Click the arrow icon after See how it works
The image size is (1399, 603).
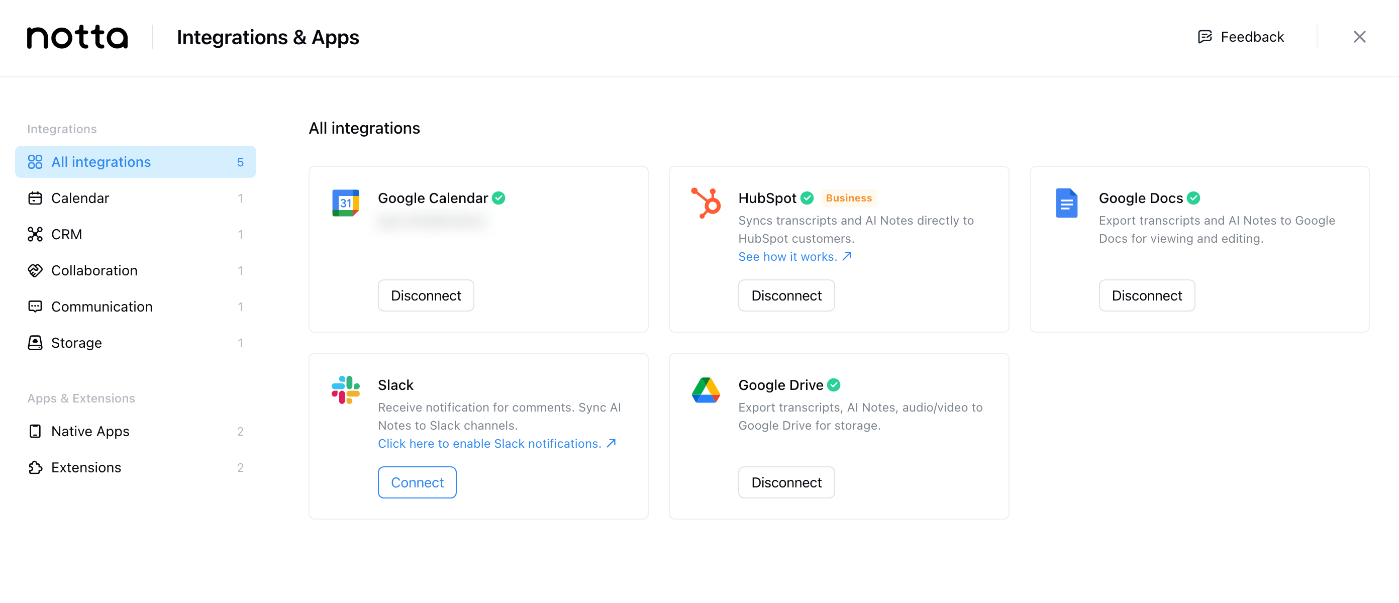(846, 256)
